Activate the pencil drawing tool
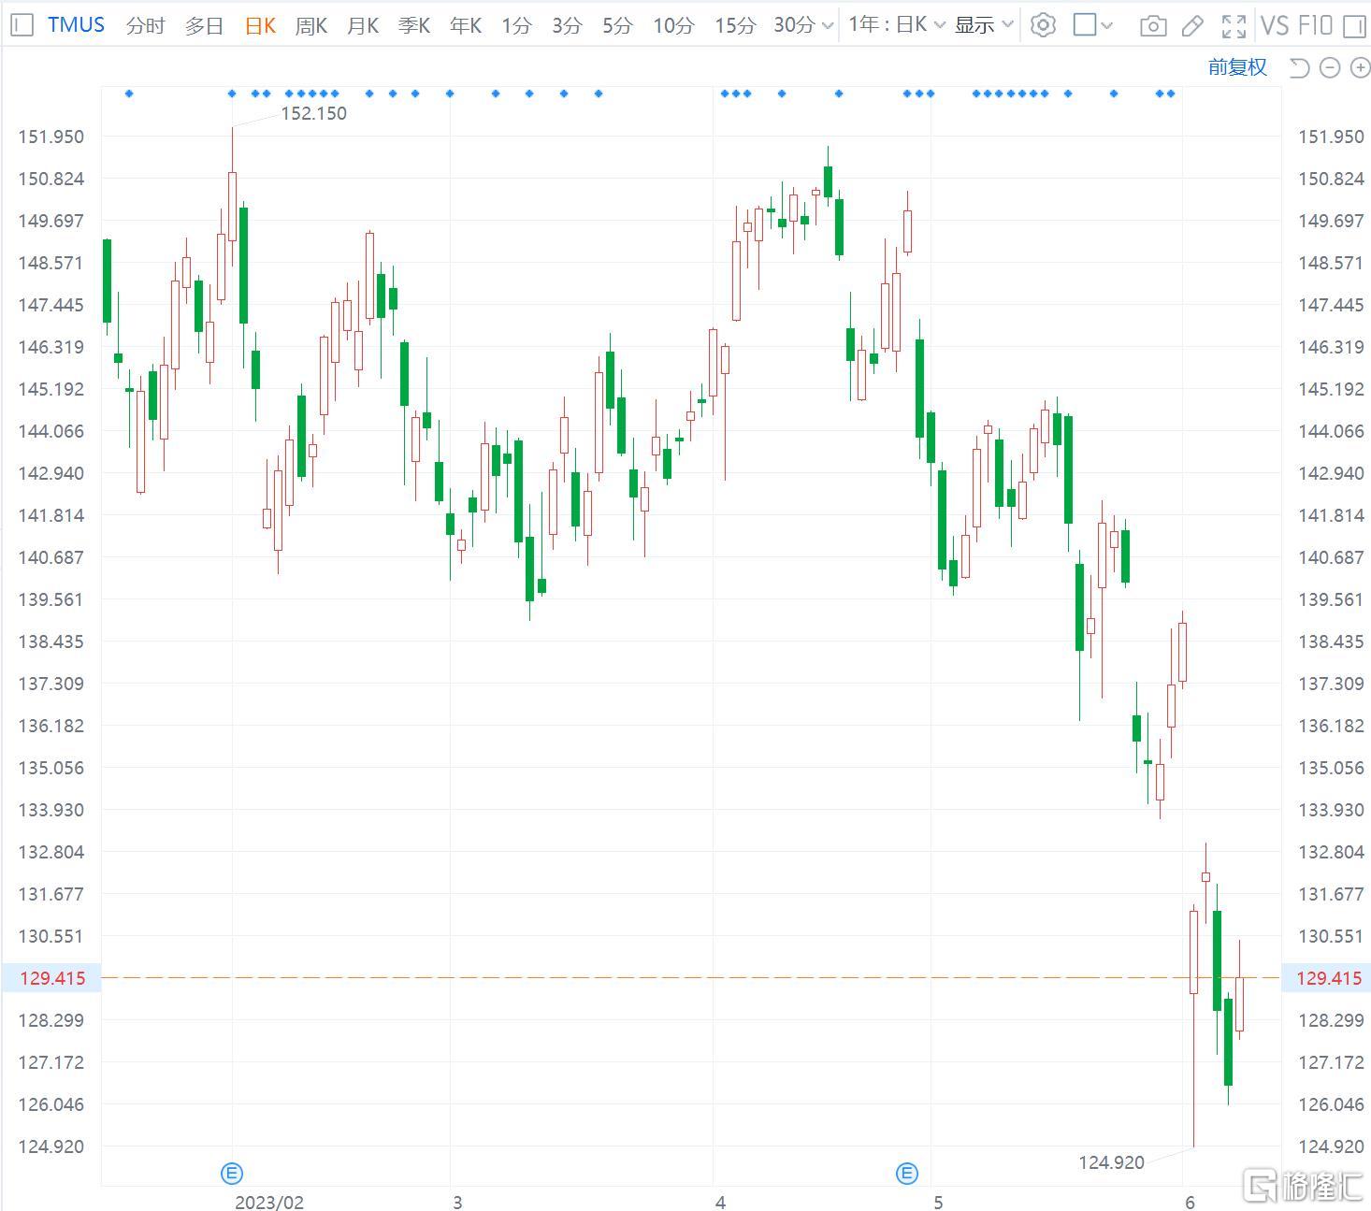 [1192, 26]
